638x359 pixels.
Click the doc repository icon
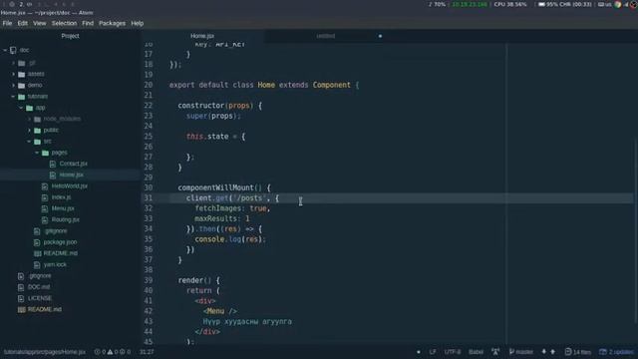[x=13, y=51]
